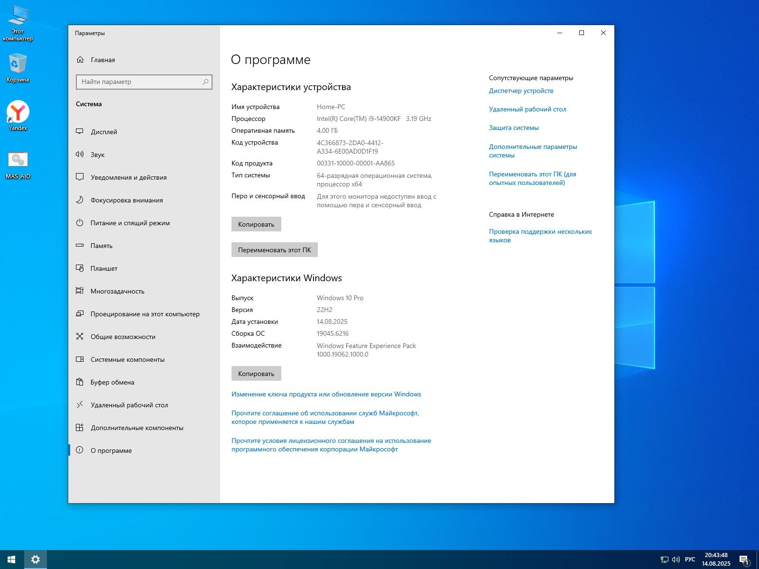Copy device specs with first Копировать button
The width and height of the screenshot is (759, 569).
256,224
